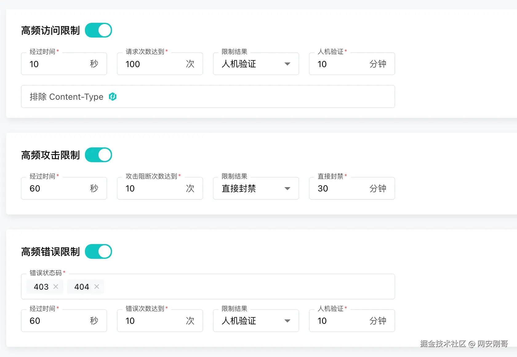Click the pro badge icon beside 排除 Content-Type
This screenshot has width=517, height=357.
tap(113, 97)
